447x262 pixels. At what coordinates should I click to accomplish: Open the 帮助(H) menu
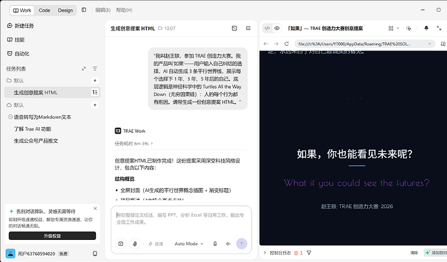pyautogui.click(x=124, y=10)
